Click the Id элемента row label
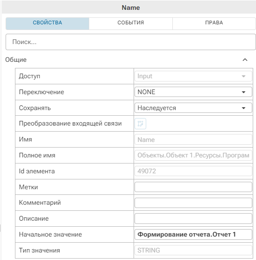This screenshot has width=256, height=260. (37, 171)
